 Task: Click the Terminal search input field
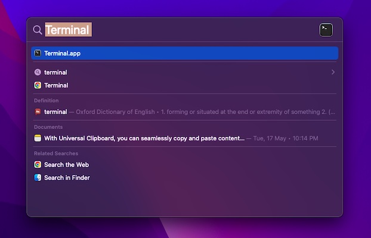180,30
